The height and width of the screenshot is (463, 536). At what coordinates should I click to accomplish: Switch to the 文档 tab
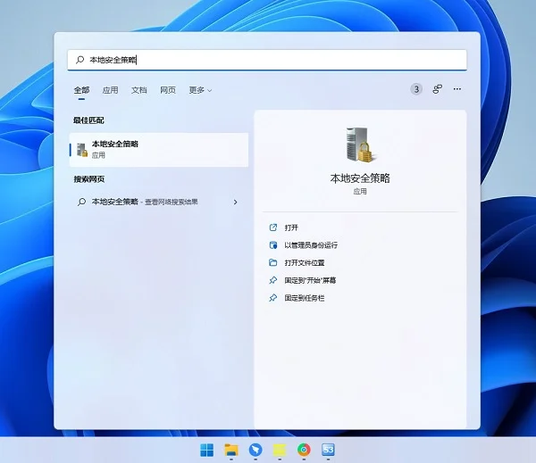coord(138,90)
